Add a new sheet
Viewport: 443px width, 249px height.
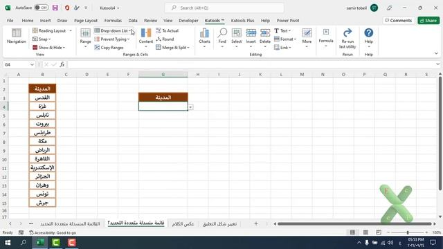point(256,223)
